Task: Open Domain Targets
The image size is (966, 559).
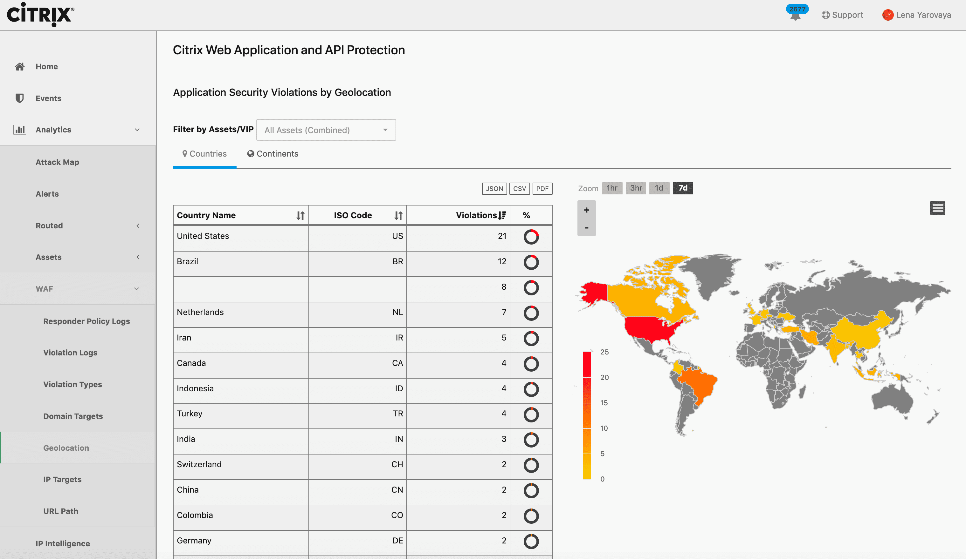Action: tap(73, 416)
